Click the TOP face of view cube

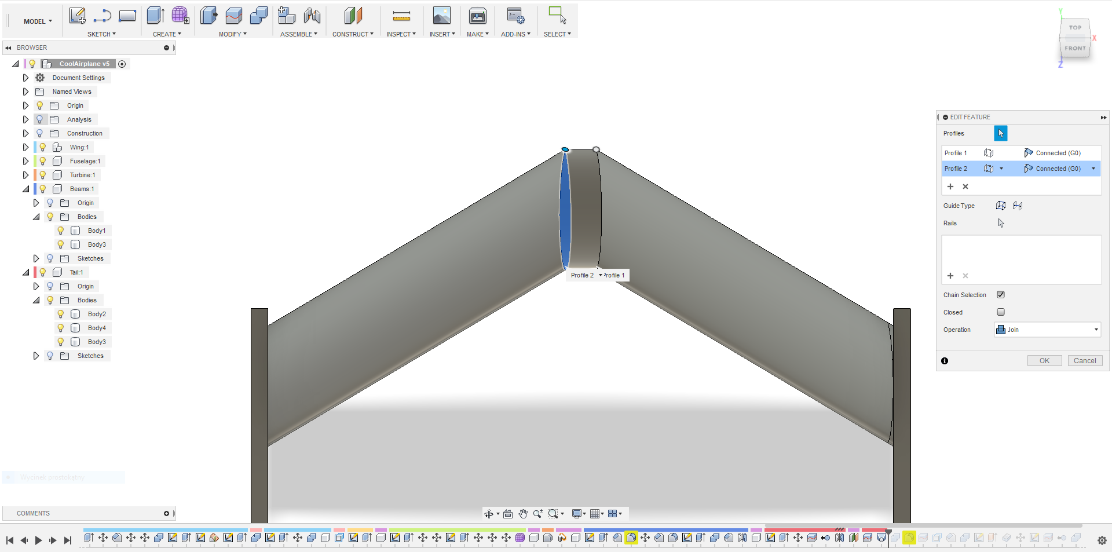coord(1075,27)
